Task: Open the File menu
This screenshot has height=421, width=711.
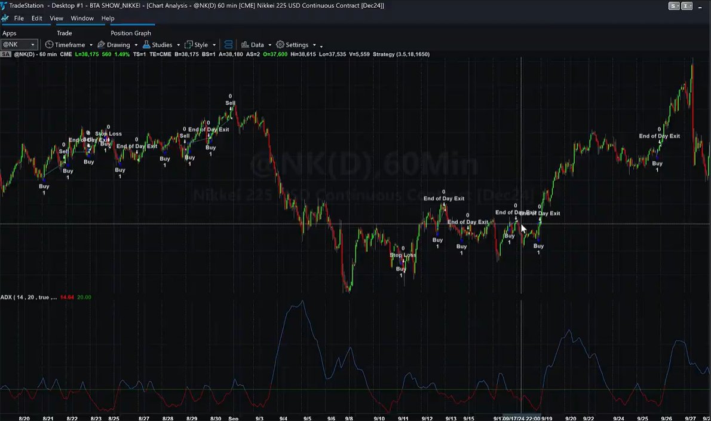Action: (19, 18)
